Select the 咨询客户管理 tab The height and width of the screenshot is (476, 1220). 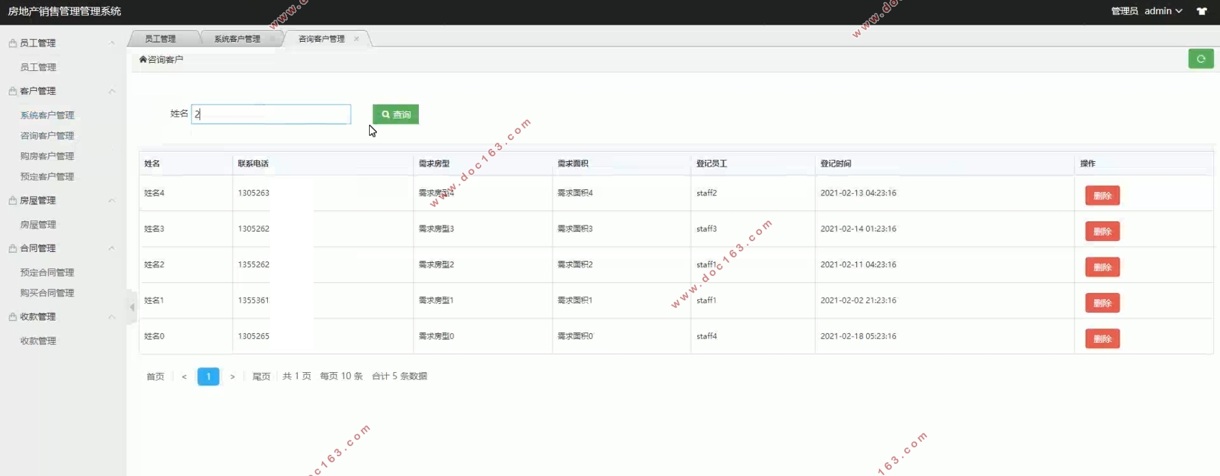point(321,39)
